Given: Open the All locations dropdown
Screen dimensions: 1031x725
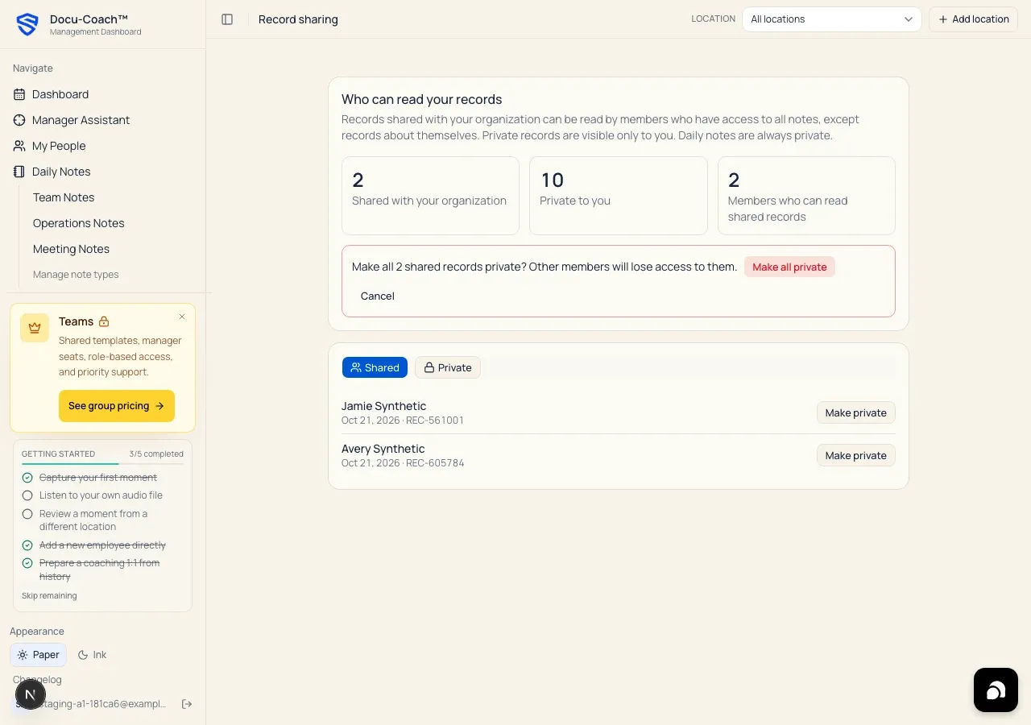Looking at the screenshot, I should coord(832,19).
